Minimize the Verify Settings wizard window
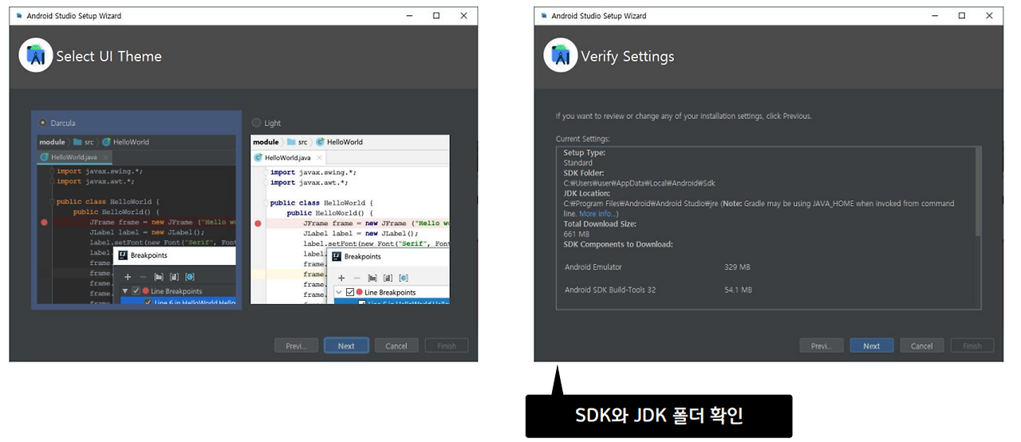This screenshot has height=442, width=1021. [x=935, y=16]
